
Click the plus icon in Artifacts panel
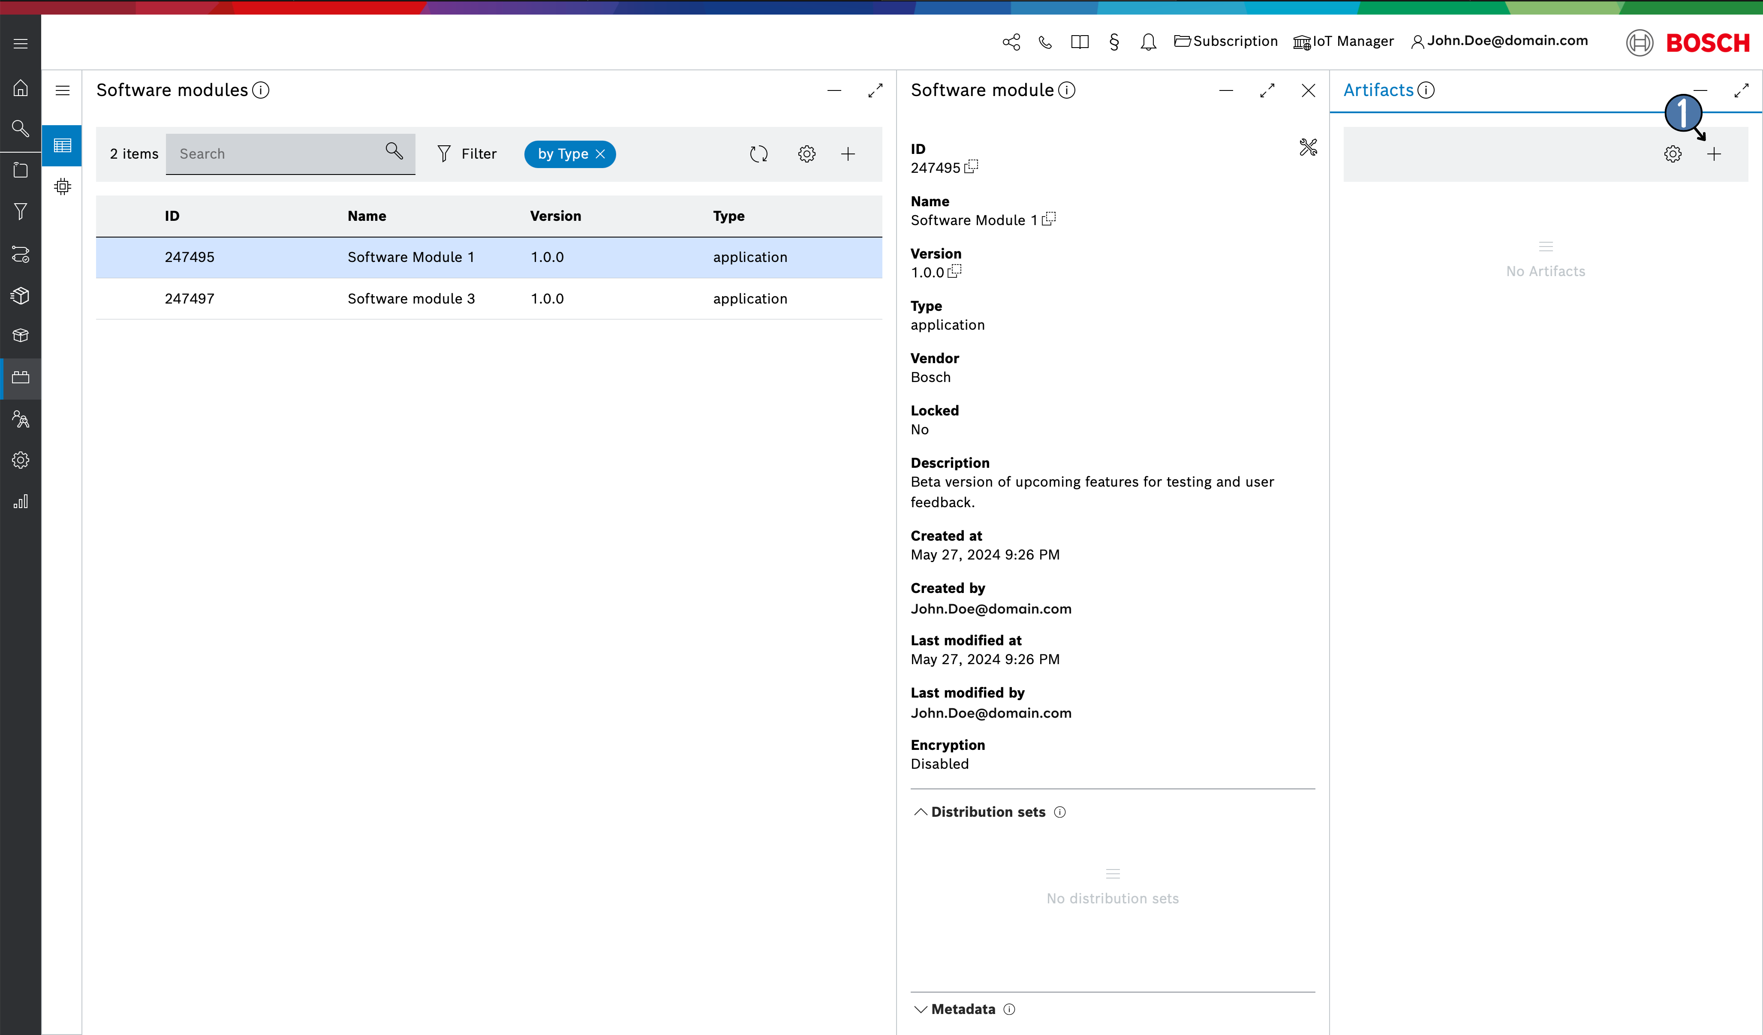(x=1713, y=155)
